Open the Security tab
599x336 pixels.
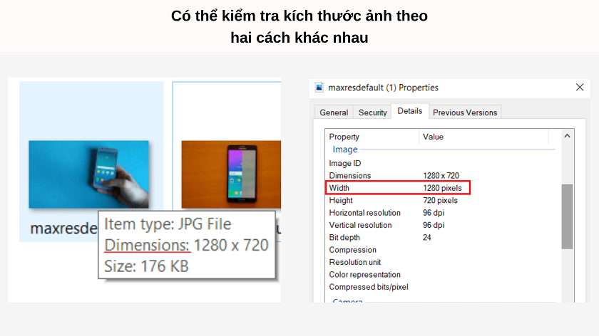[372, 112]
